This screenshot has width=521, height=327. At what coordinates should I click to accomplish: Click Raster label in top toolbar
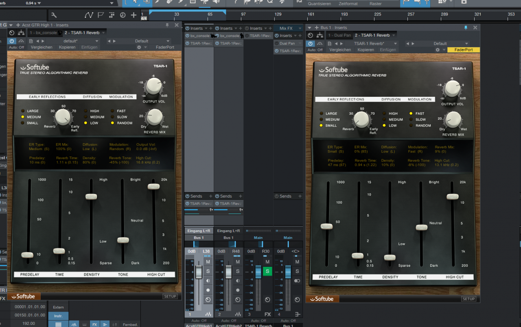[375, 4]
